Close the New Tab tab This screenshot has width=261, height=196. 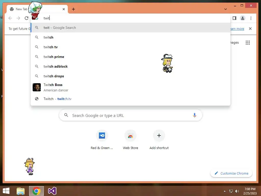(x=64, y=9)
